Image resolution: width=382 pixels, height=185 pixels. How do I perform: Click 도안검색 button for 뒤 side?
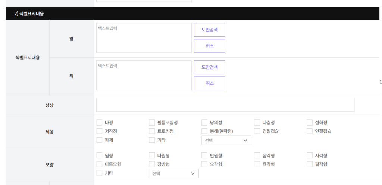coord(209,67)
